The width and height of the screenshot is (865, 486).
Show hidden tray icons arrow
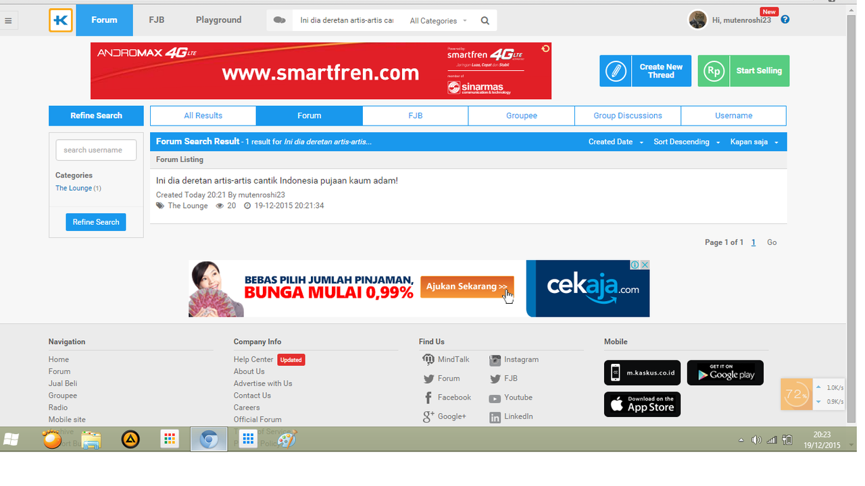click(741, 440)
